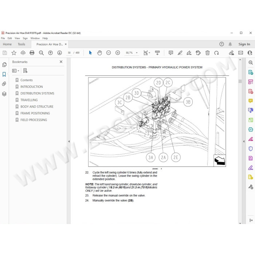Image resolution: width=255 pixels, height=255 pixels.
Task: Print the document
Action: click(x=32, y=53)
